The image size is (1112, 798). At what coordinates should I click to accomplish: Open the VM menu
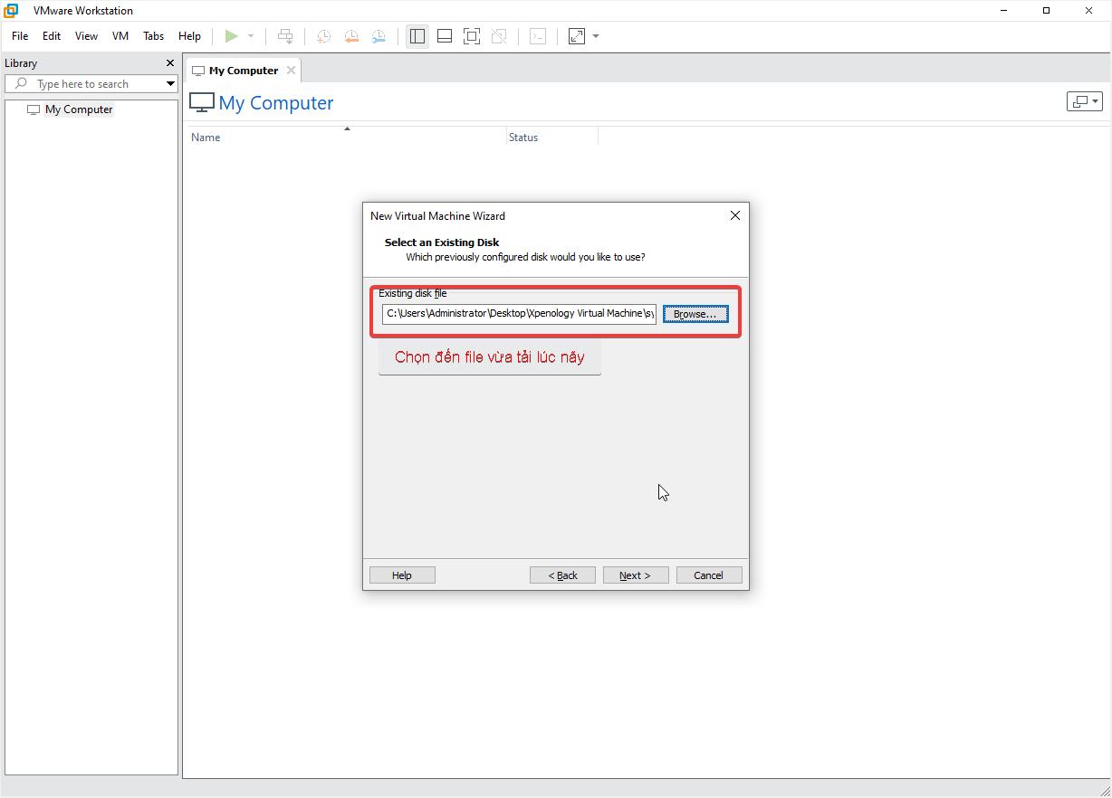pos(120,36)
